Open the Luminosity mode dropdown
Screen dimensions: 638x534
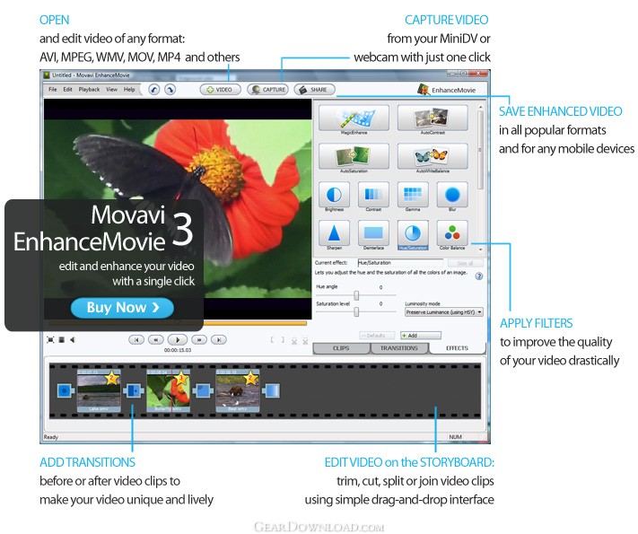click(x=444, y=312)
